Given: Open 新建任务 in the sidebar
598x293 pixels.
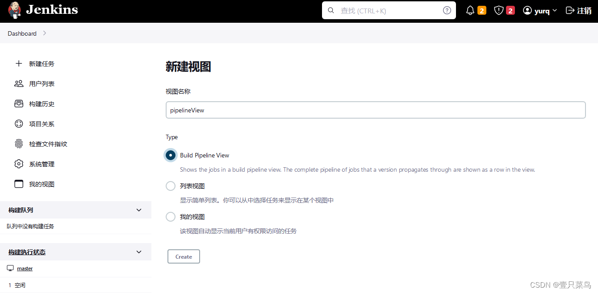Looking at the screenshot, I should [42, 64].
